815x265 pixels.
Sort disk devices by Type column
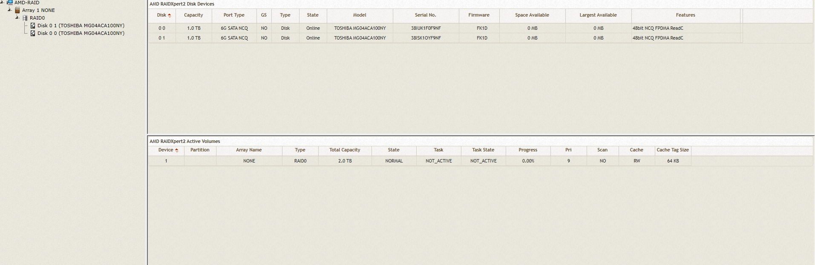point(285,15)
